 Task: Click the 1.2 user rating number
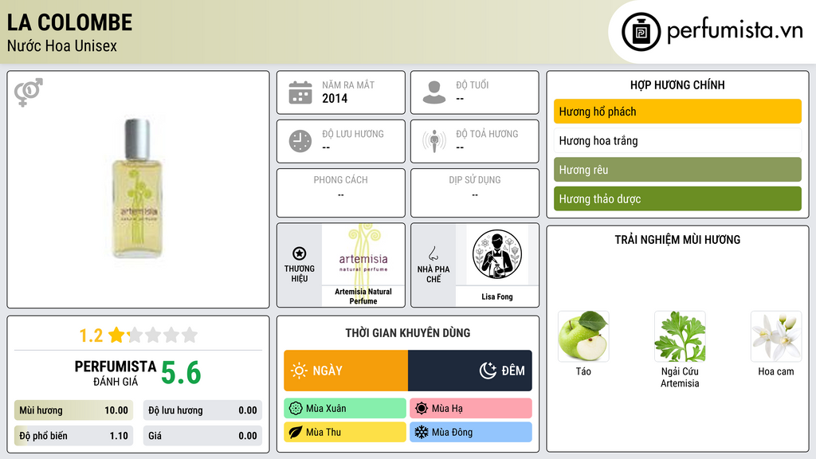coord(91,335)
